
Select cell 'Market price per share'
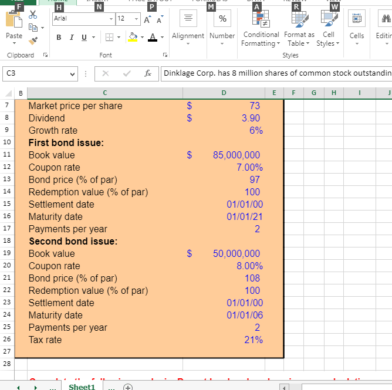[x=105, y=106]
